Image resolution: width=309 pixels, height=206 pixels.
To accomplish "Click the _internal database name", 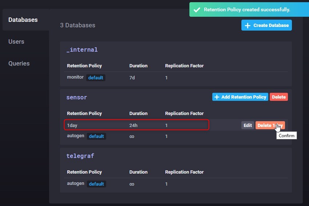I will pos(82,49).
